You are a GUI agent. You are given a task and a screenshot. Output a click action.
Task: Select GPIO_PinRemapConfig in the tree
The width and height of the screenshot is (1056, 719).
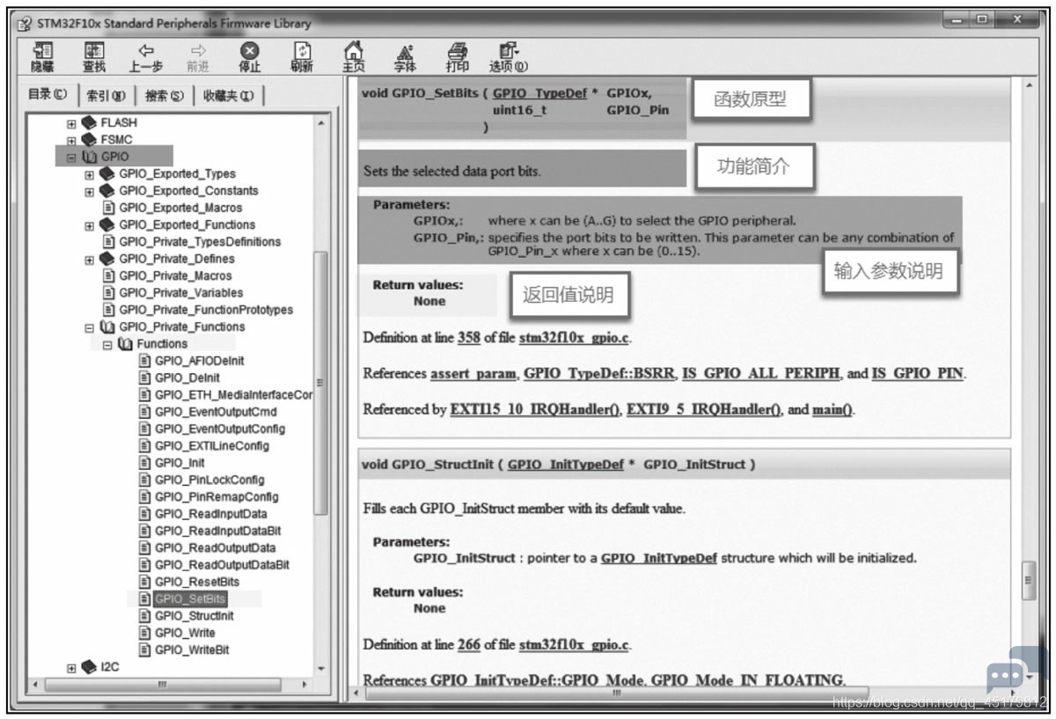(216, 497)
